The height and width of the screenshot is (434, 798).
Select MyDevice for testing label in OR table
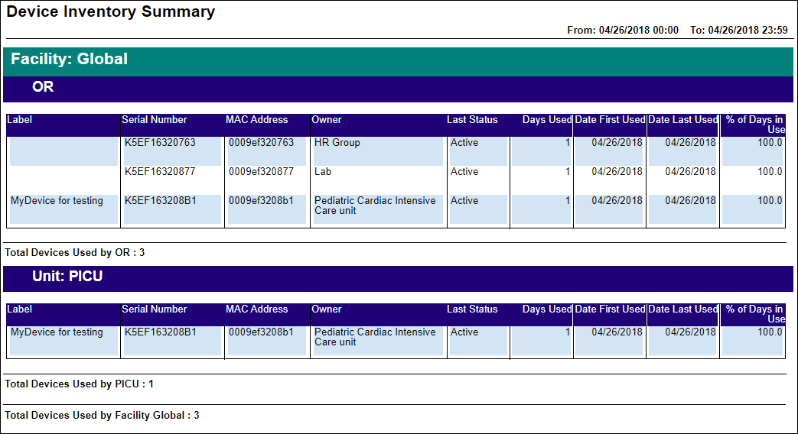click(x=57, y=201)
